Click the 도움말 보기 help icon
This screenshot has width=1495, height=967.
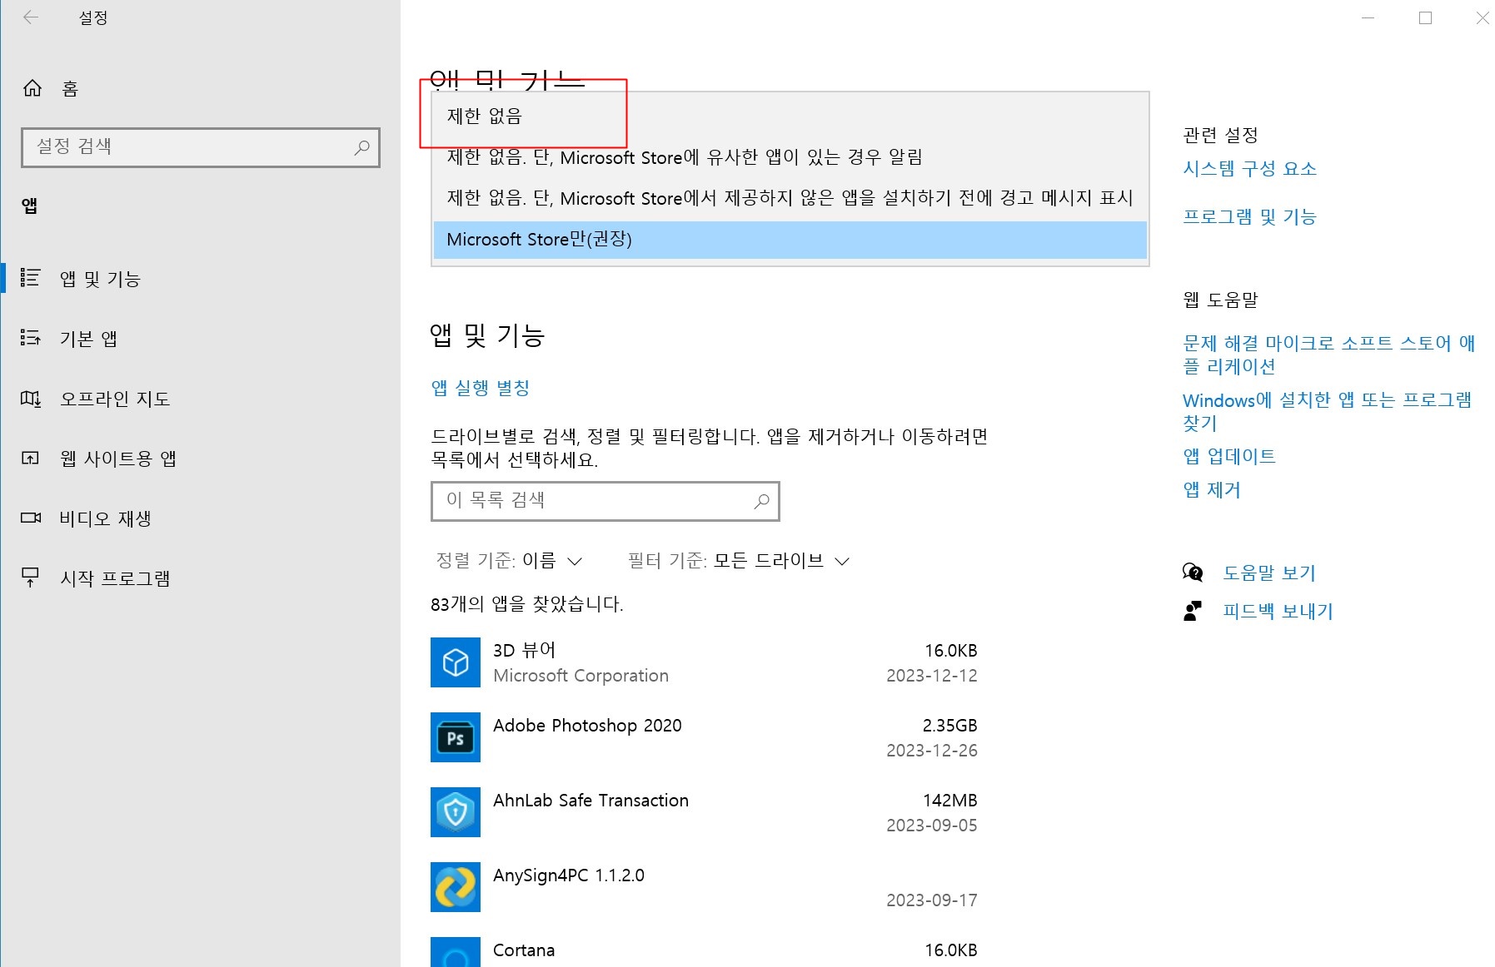[1193, 573]
